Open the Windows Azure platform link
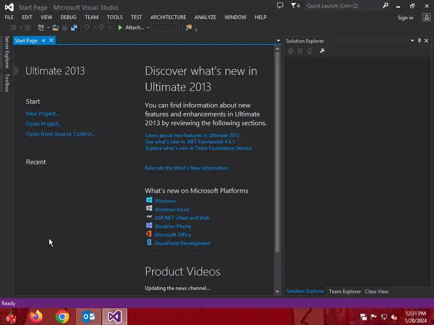Image resolution: width=434 pixels, height=325 pixels. pyautogui.click(x=172, y=209)
